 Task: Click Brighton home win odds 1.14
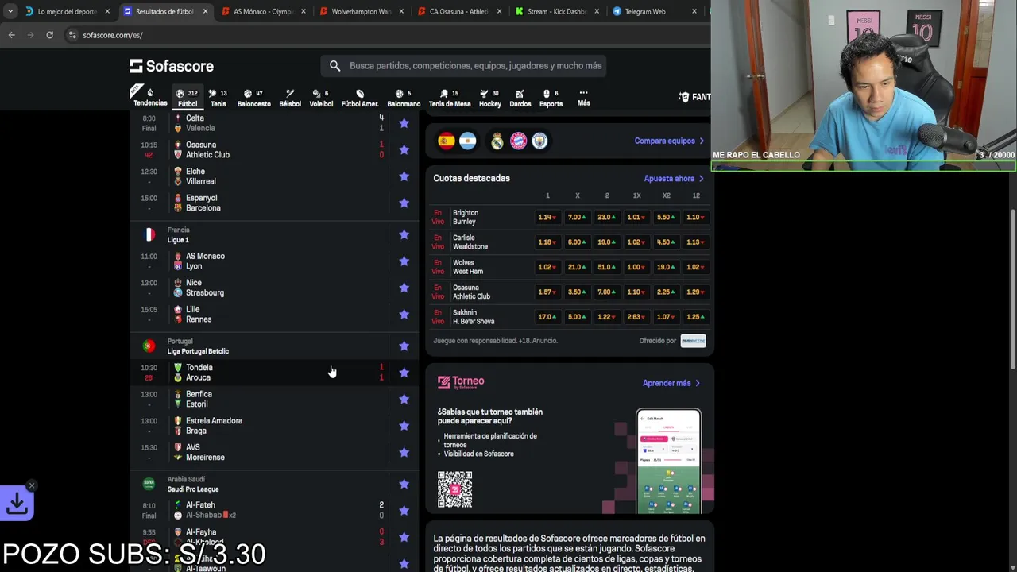(547, 217)
